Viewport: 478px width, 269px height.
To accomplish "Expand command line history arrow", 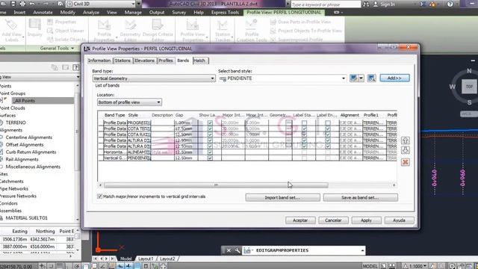I will [362, 250].
